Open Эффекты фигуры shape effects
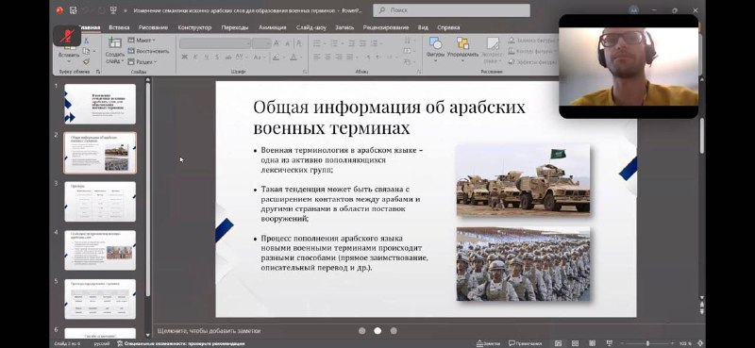This screenshot has width=755, height=348. click(532, 61)
